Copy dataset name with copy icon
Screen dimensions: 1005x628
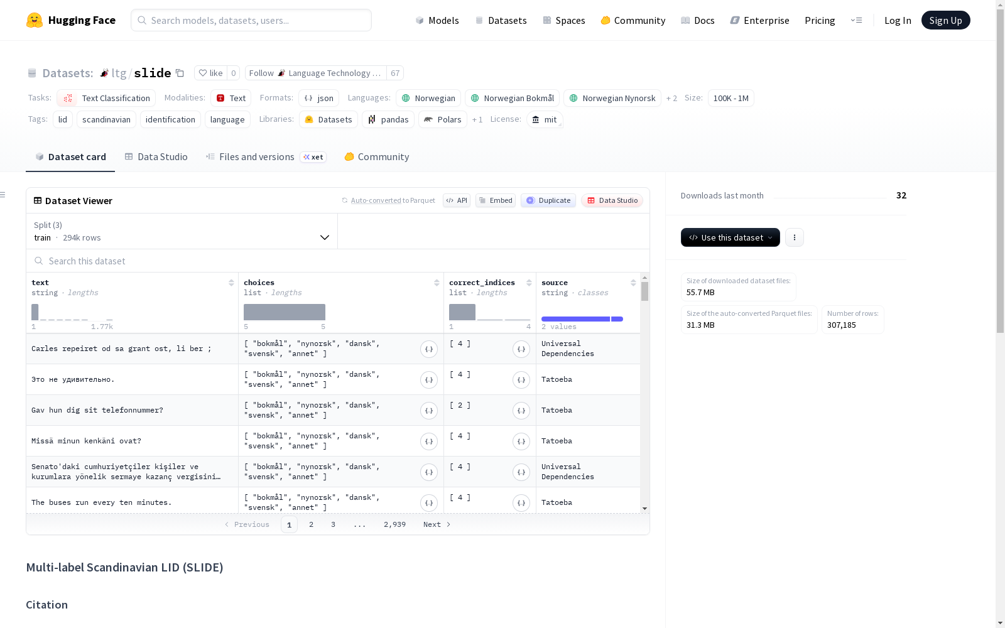(180, 73)
